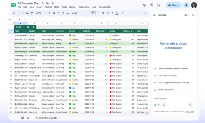Increase decimal places
Screen dimensions: 205x123
pyautogui.click(x=63, y=13)
